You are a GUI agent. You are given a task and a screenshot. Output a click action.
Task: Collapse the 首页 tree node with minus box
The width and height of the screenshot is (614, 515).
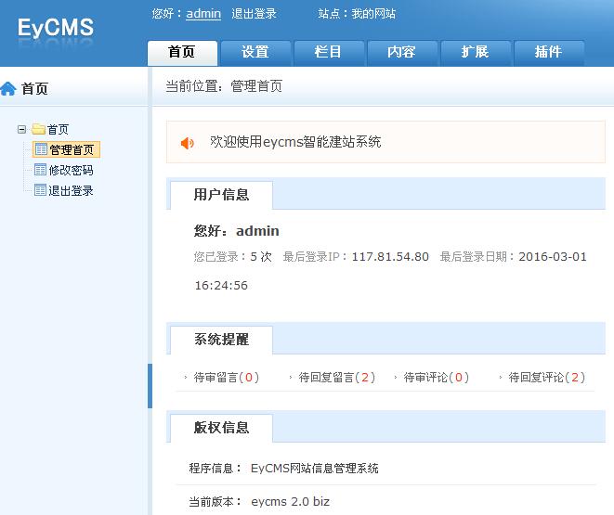coord(22,130)
